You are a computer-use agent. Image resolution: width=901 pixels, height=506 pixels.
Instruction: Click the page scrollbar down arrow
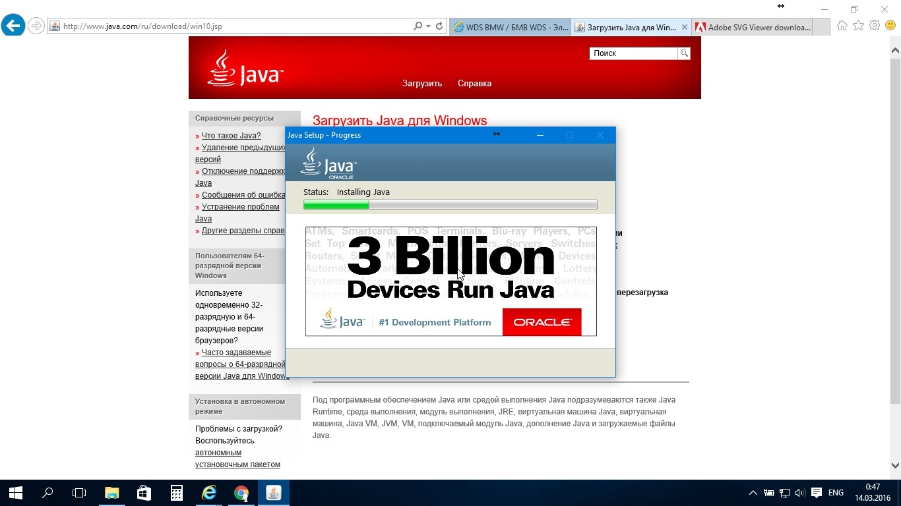(895, 466)
